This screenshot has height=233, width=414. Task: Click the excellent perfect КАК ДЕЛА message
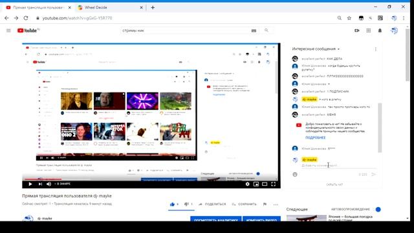[x=322, y=59]
